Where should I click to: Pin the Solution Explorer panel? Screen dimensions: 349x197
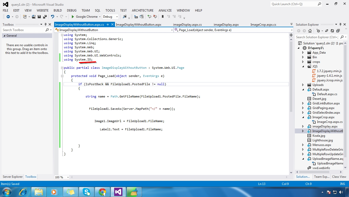[x=341, y=24]
